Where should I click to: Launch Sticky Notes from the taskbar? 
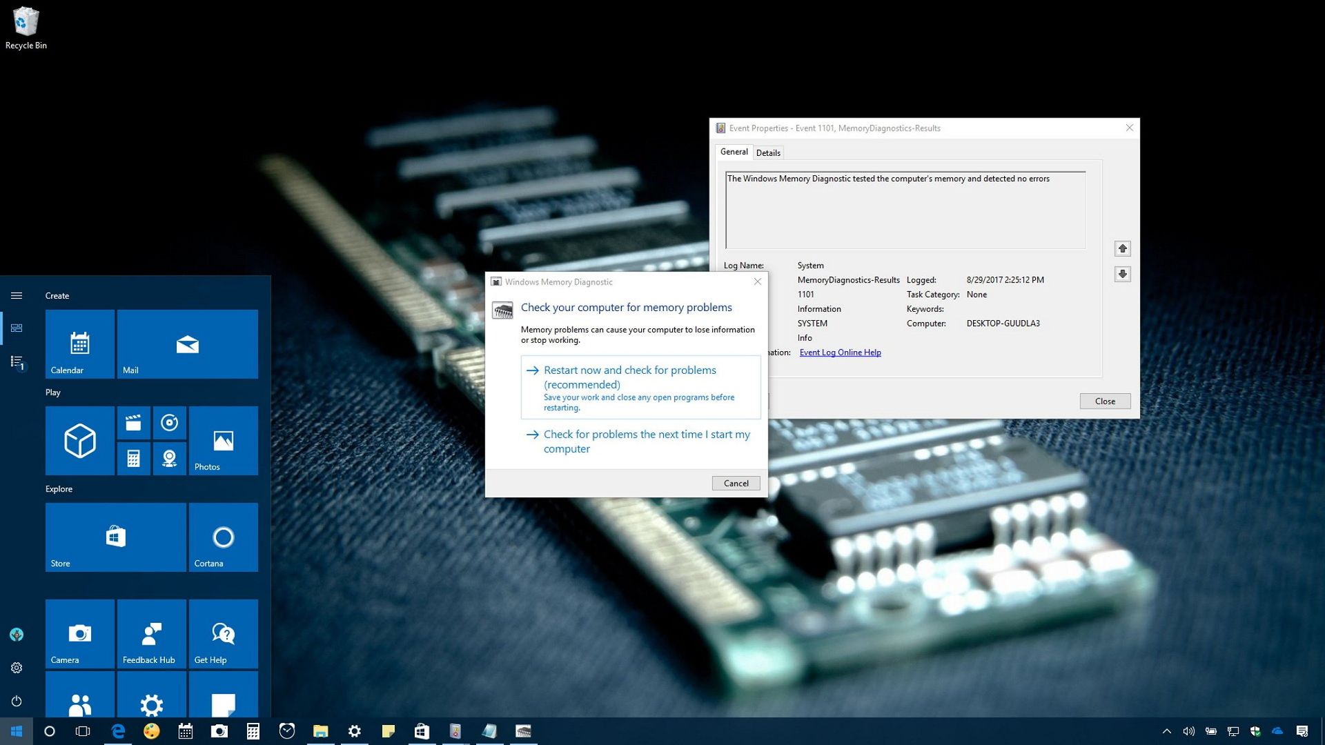coord(389,731)
